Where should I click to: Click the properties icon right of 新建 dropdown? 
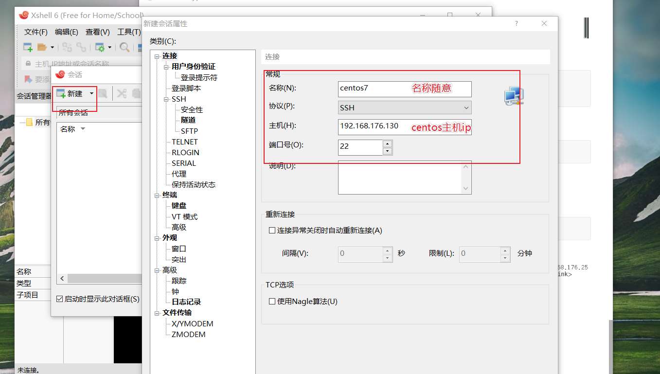point(103,94)
